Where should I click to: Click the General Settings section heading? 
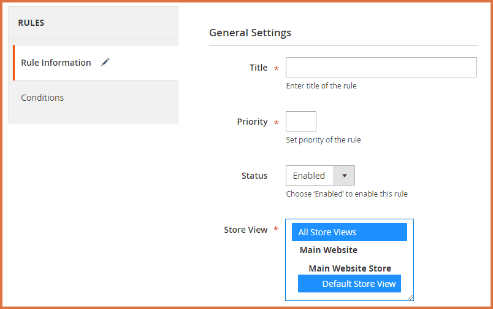coord(250,33)
